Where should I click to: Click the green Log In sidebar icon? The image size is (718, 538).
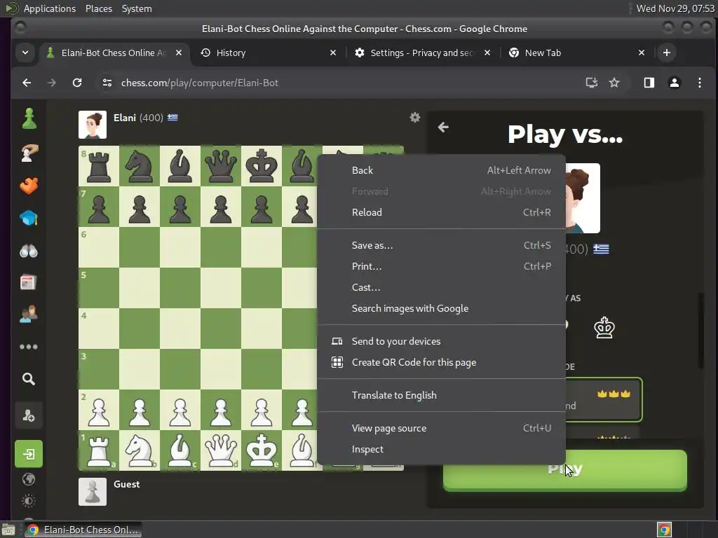point(29,454)
